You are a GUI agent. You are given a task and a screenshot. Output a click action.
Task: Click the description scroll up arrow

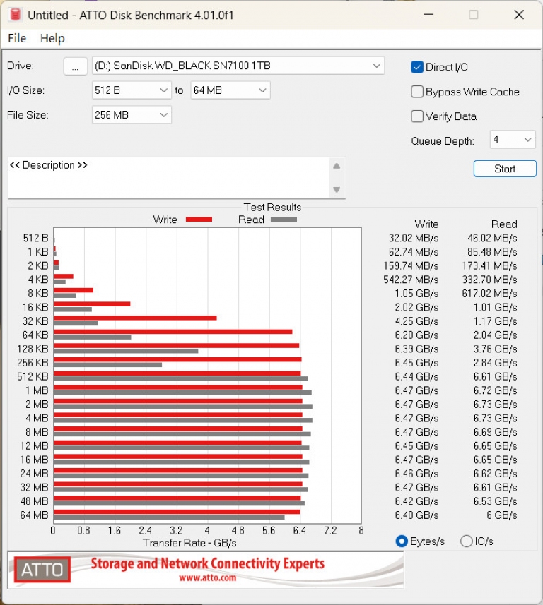pos(337,166)
